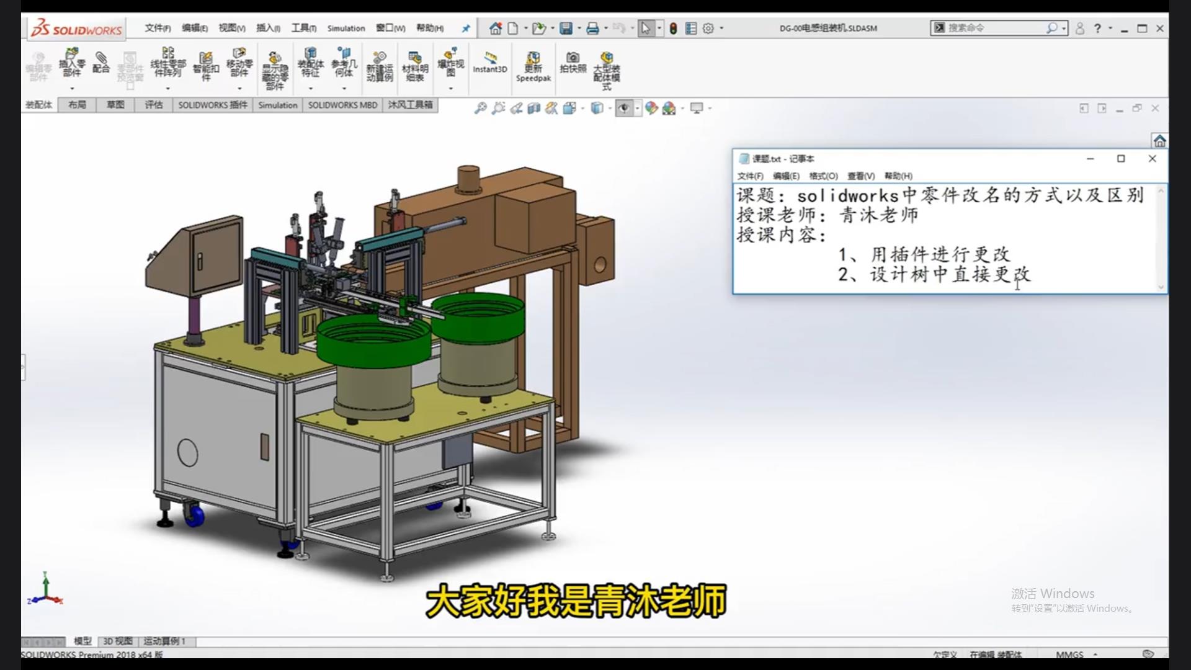Click the Notepad text line 2、设计树中直接更改
Screen dimensions: 1191x670
click(x=934, y=274)
